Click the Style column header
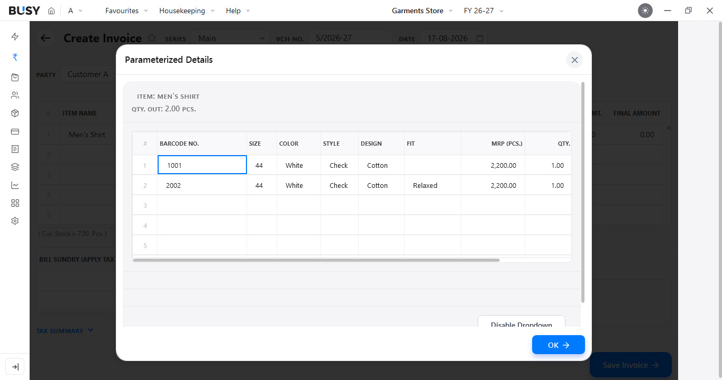The width and height of the screenshot is (722, 380). (x=340, y=144)
